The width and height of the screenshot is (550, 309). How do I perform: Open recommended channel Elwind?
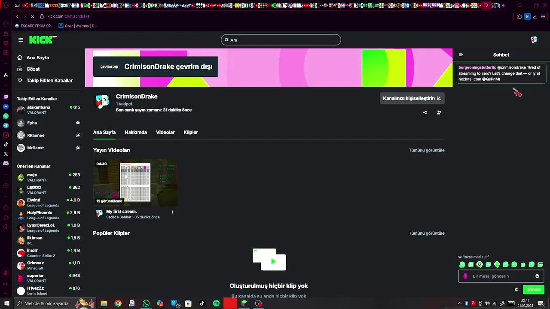(48, 203)
